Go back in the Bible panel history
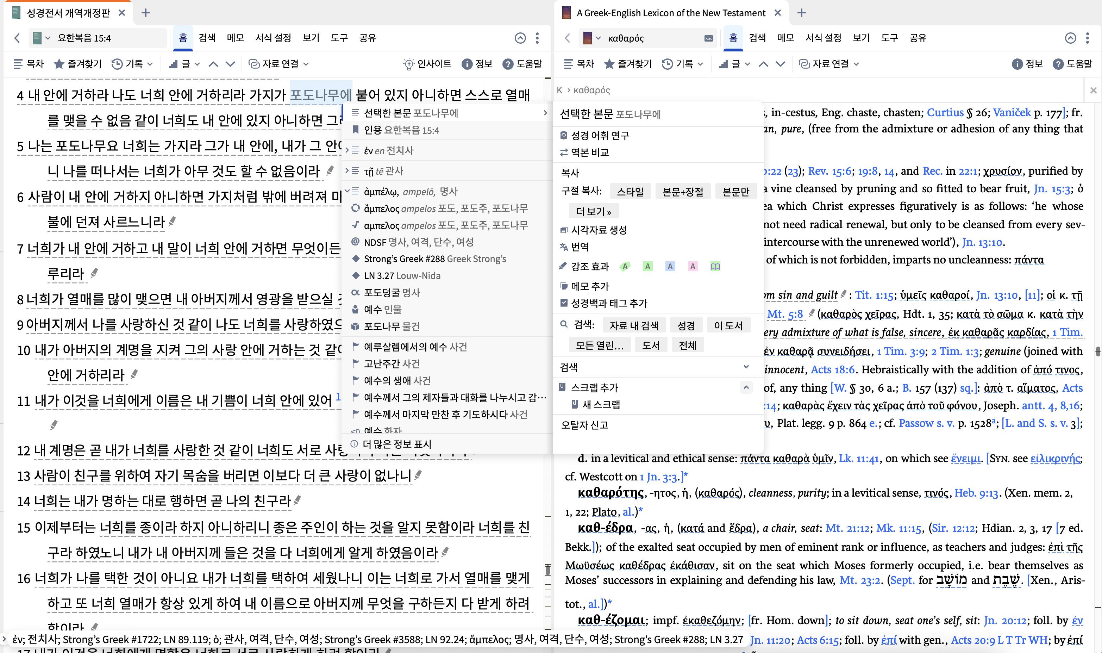 pos(17,38)
